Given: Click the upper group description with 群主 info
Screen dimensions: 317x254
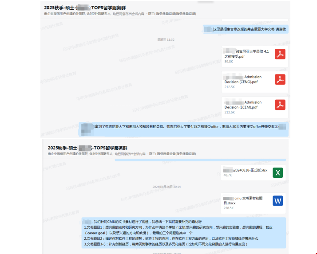Looking at the screenshot, I should coord(120,14).
